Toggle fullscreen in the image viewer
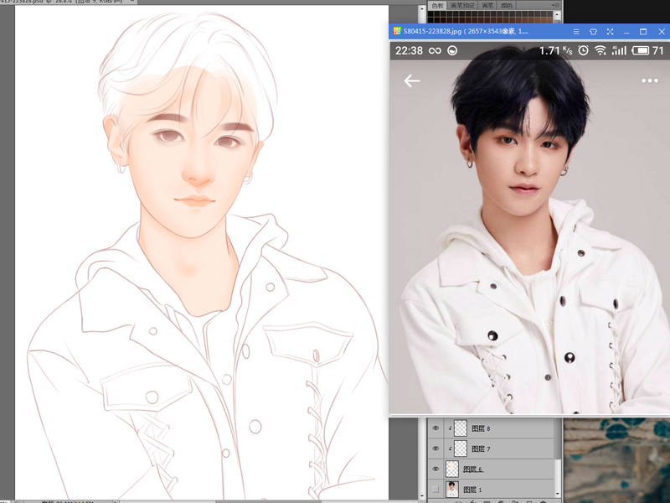Image resolution: width=670 pixels, height=503 pixels. click(611, 32)
